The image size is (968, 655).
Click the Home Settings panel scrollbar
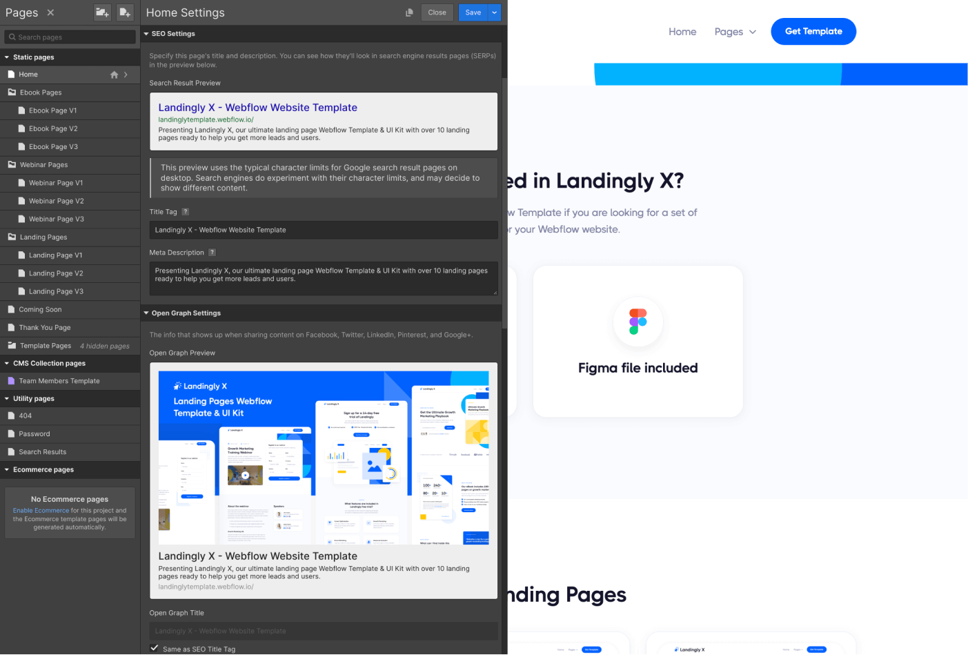pos(504,204)
